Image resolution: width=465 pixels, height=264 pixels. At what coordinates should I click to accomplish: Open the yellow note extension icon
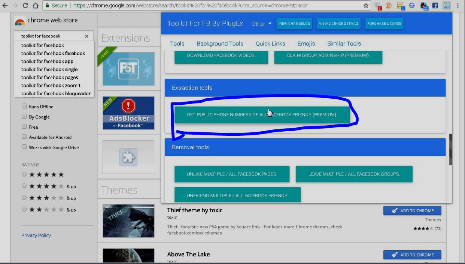coord(401,6)
